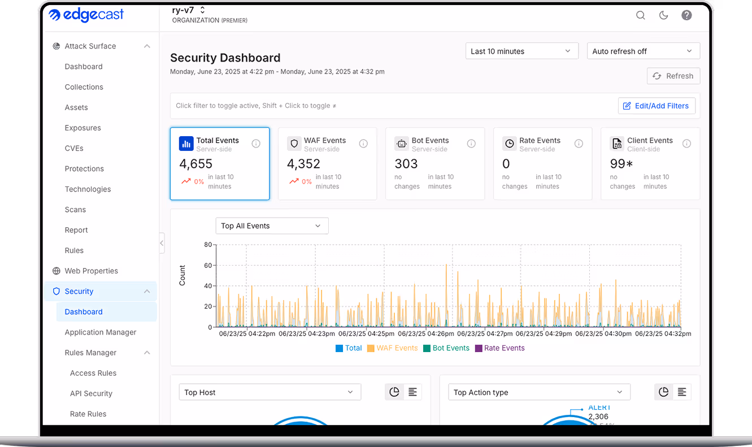Click the Bot Events robot icon

402,144
